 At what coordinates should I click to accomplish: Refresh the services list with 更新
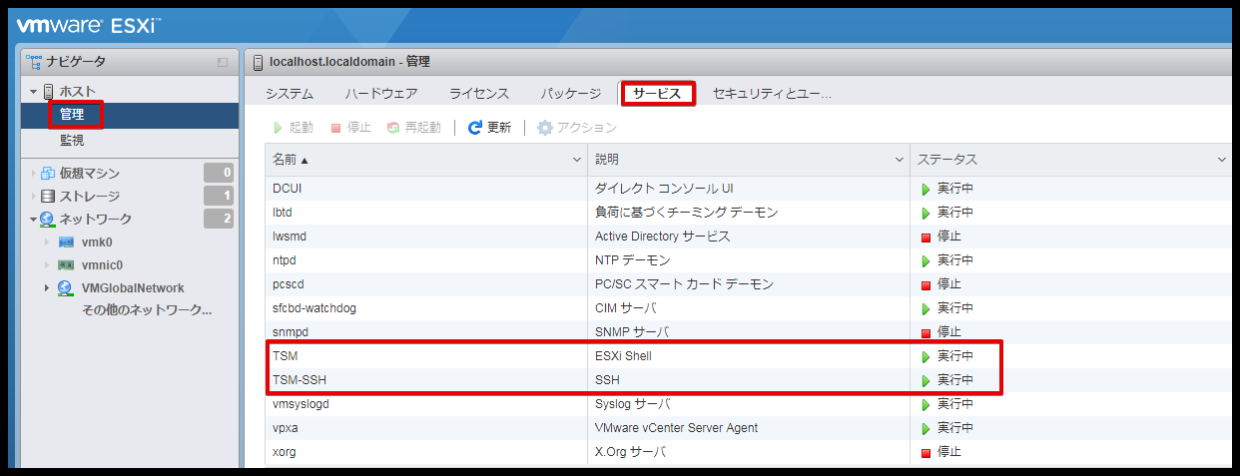tap(489, 128)
